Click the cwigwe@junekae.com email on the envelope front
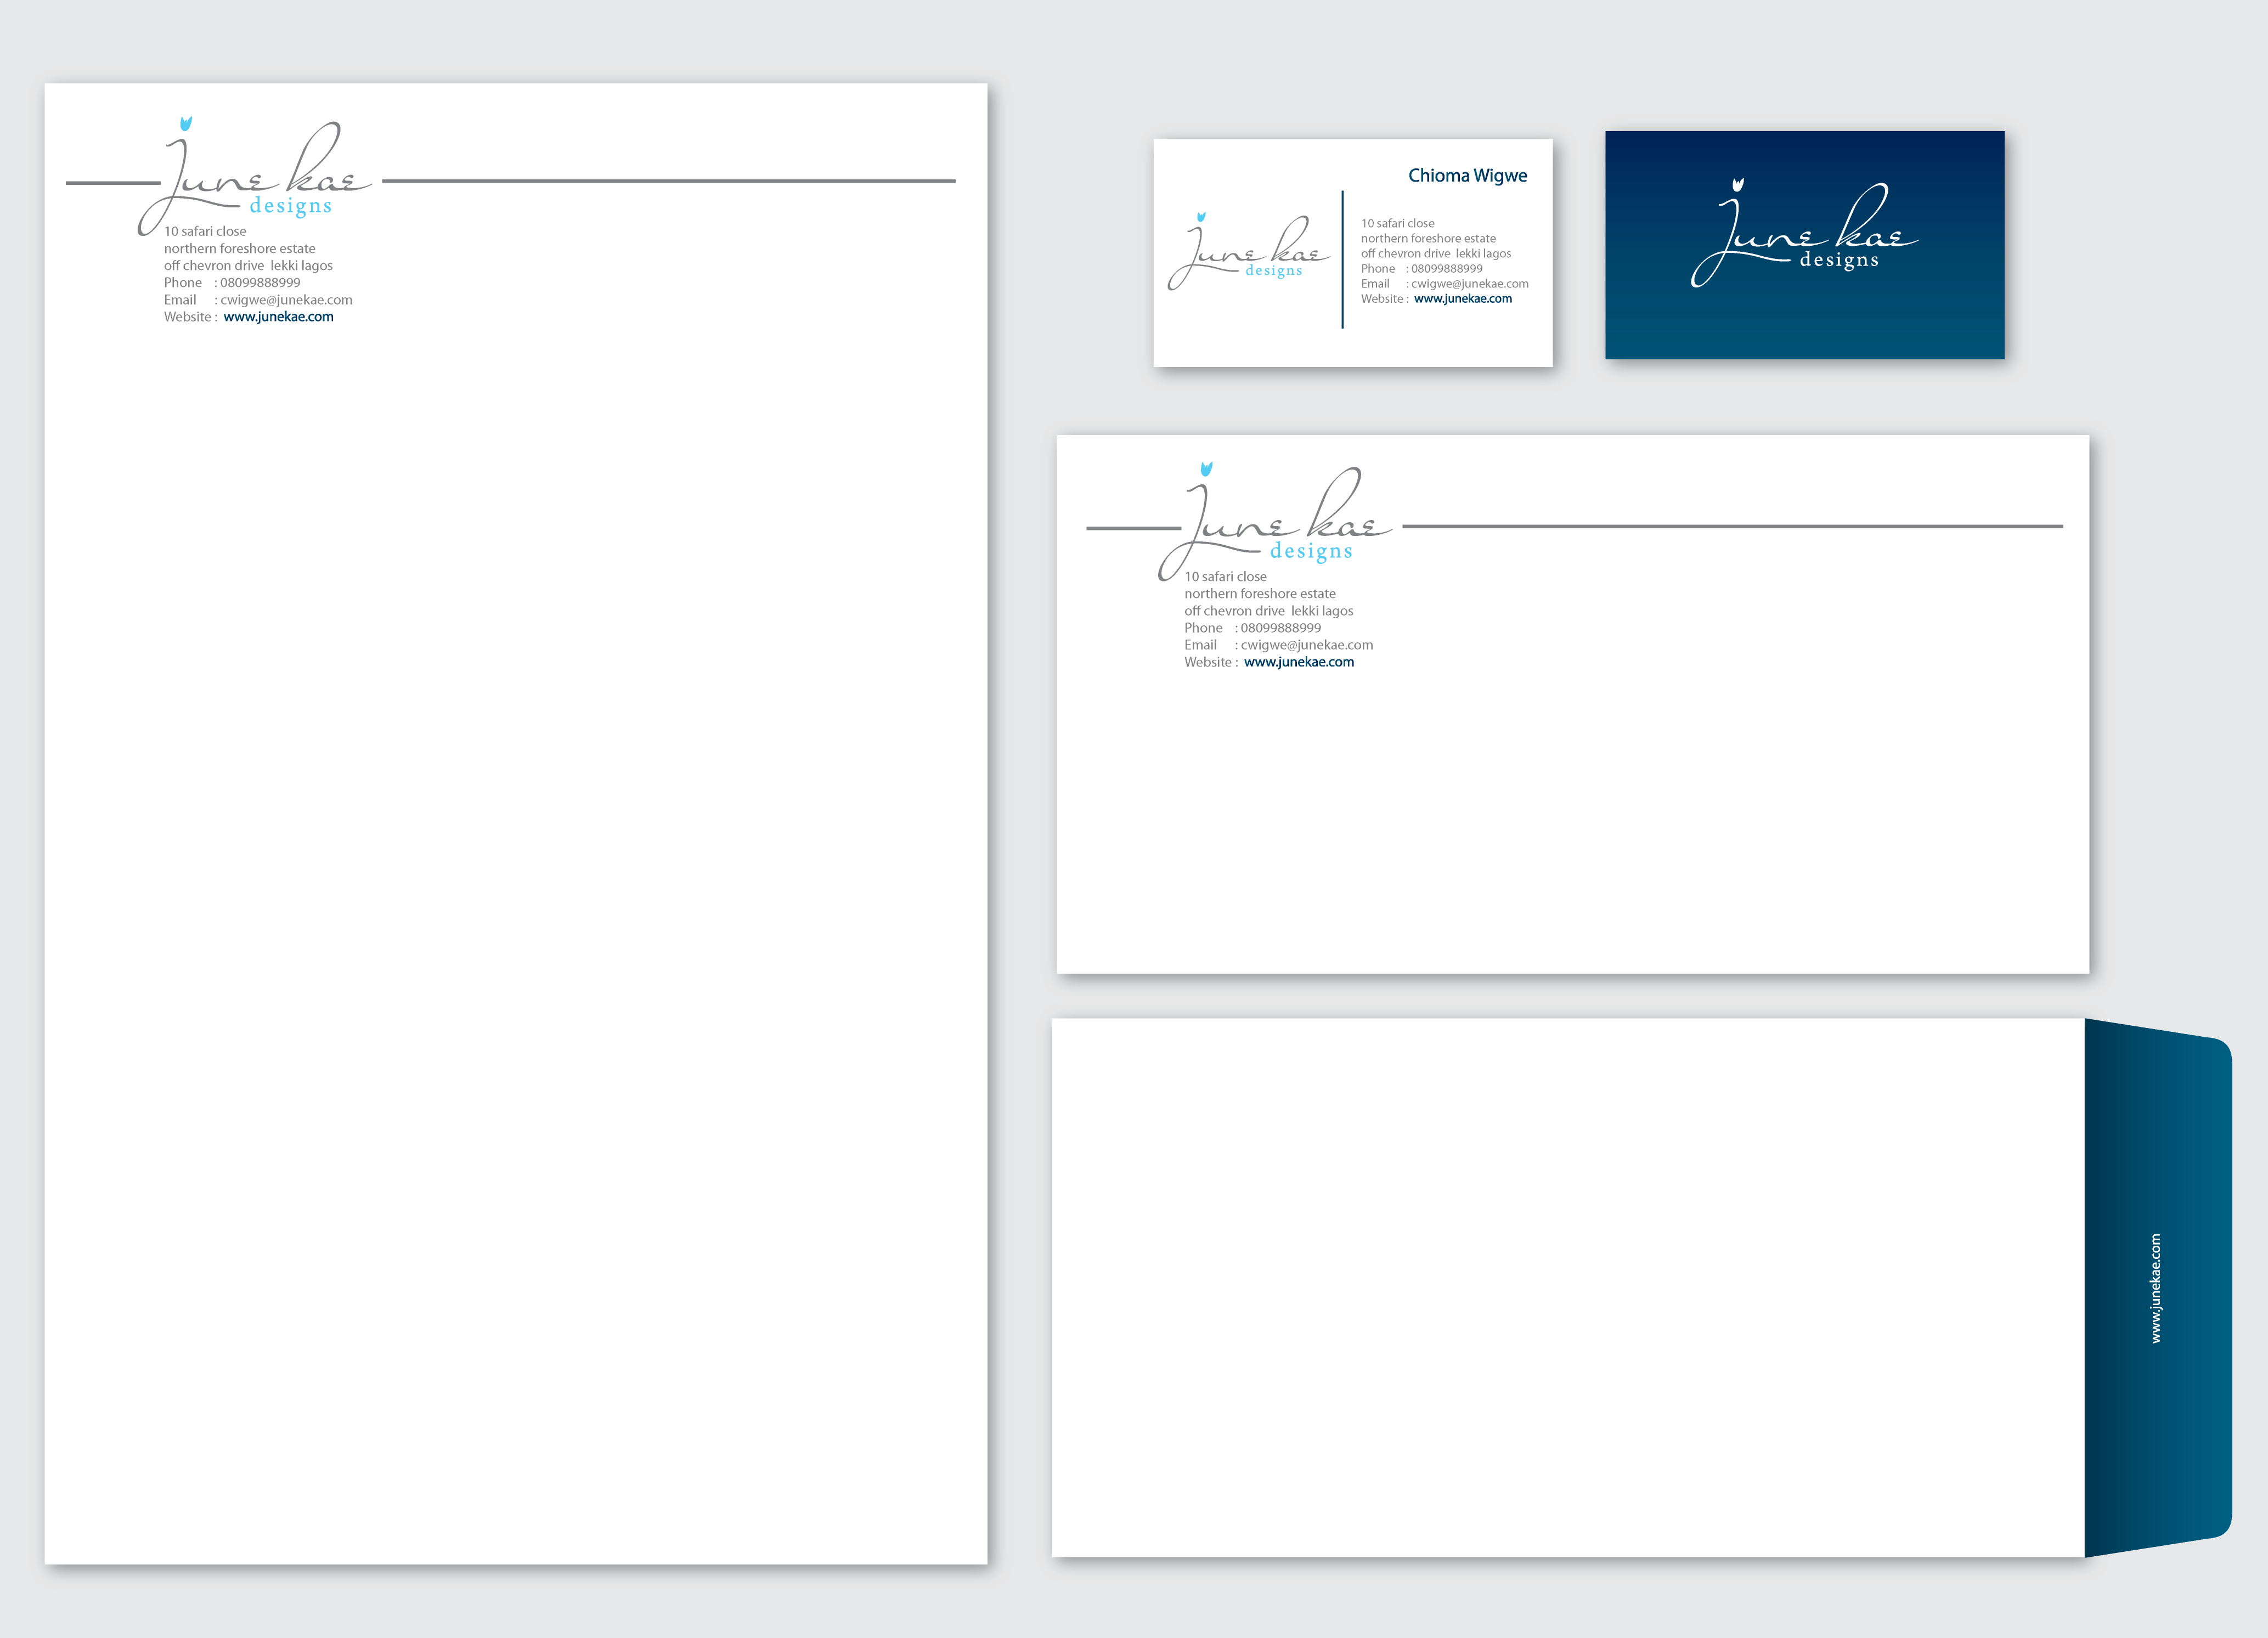The height and width of the screenshot is (1638, 2268). point(1306,645)
